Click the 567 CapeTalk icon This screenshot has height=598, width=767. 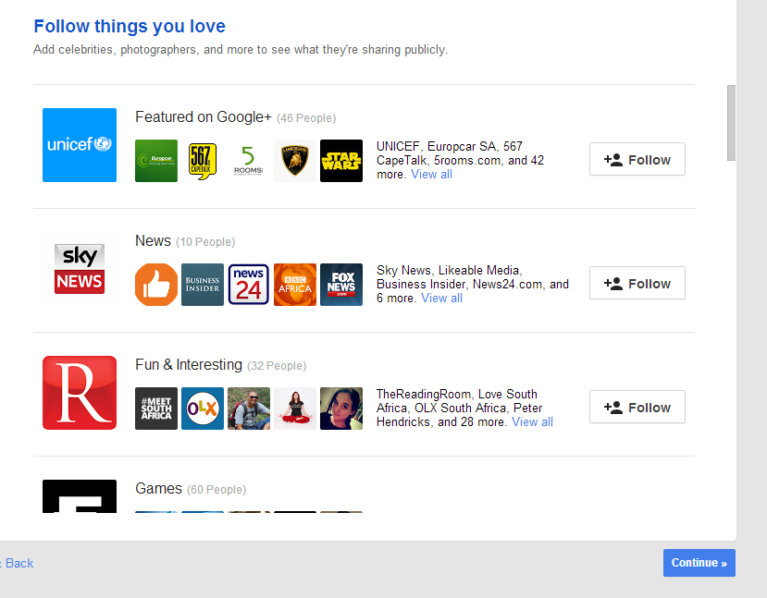click(203, 161)
